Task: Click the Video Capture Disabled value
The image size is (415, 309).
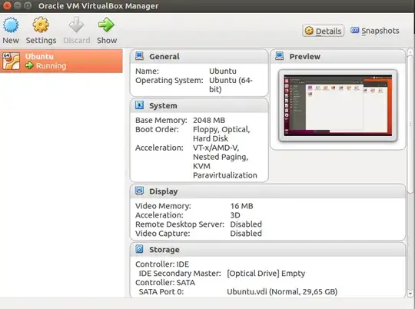Action: 246,234
